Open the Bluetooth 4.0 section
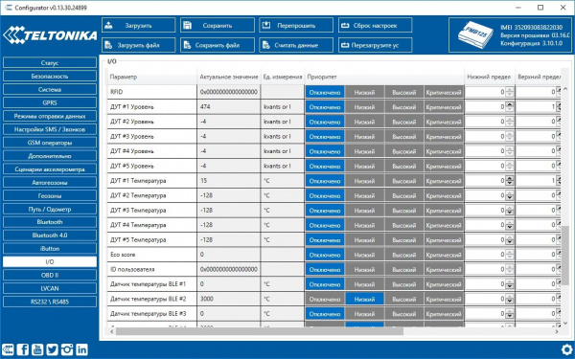Viewport: 575px width, 359px height. (50, 236)
